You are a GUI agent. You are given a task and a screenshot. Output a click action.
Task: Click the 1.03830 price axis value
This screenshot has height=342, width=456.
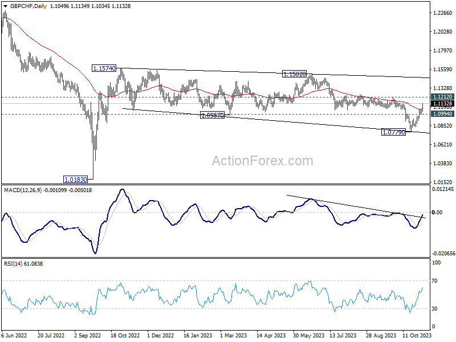pos(443,164)
